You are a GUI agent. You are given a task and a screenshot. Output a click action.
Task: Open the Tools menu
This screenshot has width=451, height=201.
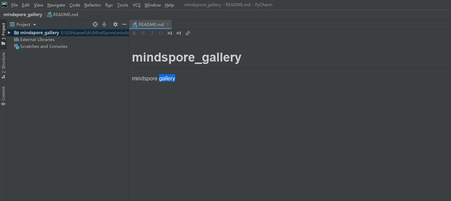coord(122,5)
